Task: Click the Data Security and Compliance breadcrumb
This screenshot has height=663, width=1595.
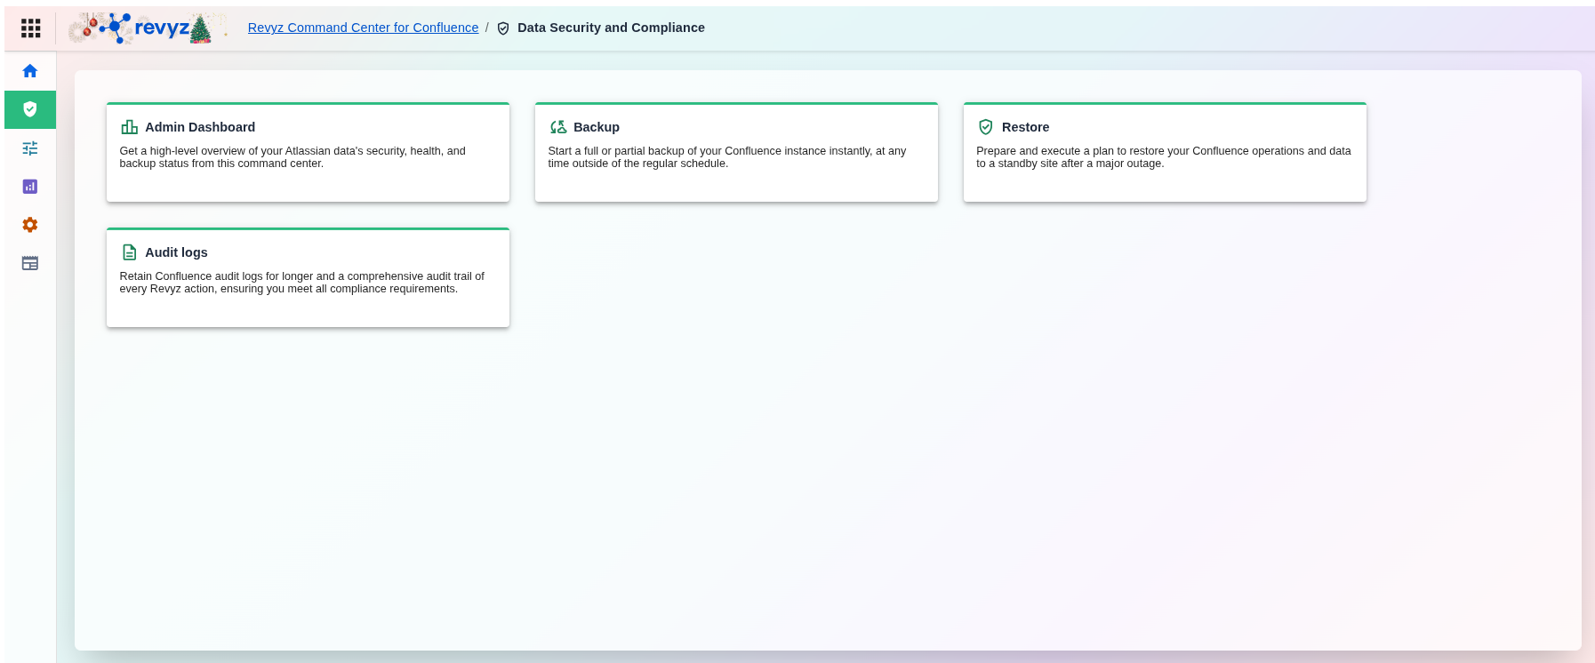Action: click(x=611, y=28)
